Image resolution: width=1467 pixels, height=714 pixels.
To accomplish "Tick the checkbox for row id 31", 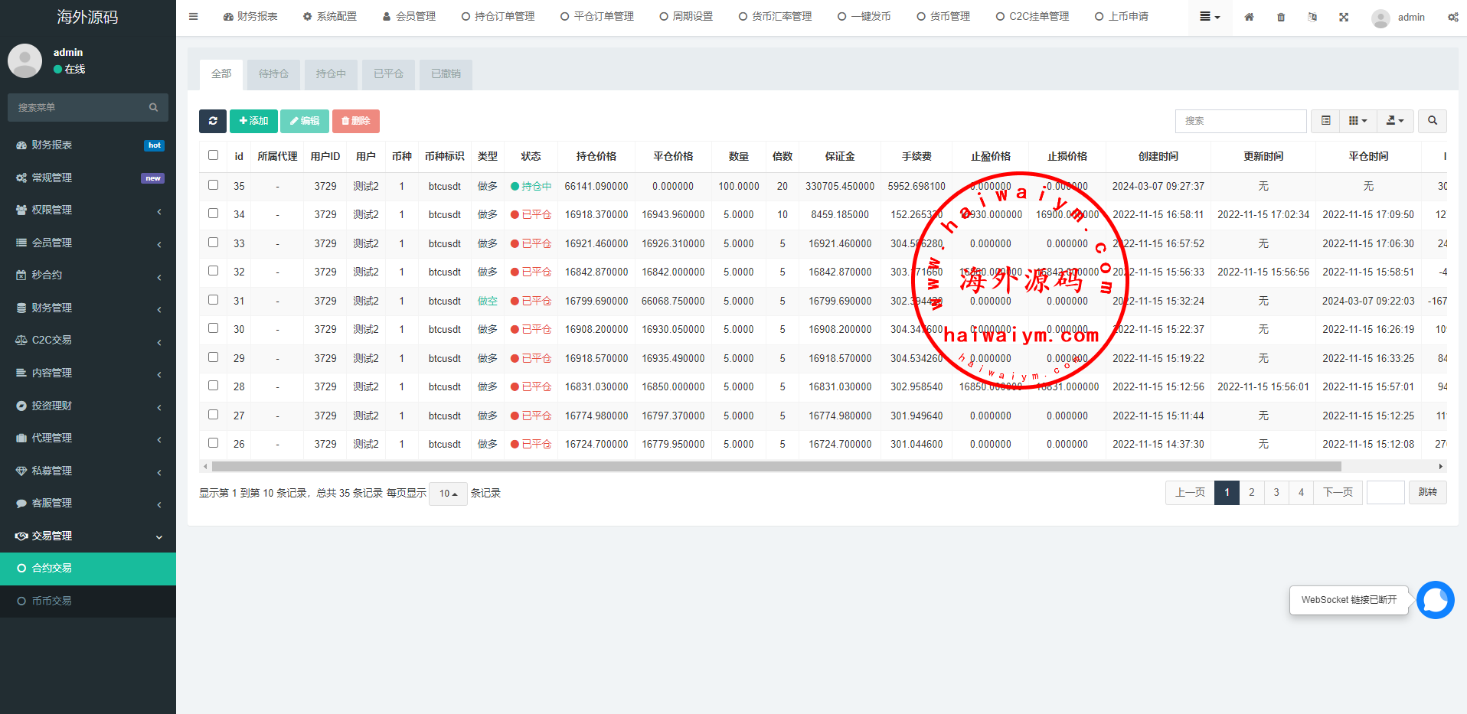I will pos(213,300).
